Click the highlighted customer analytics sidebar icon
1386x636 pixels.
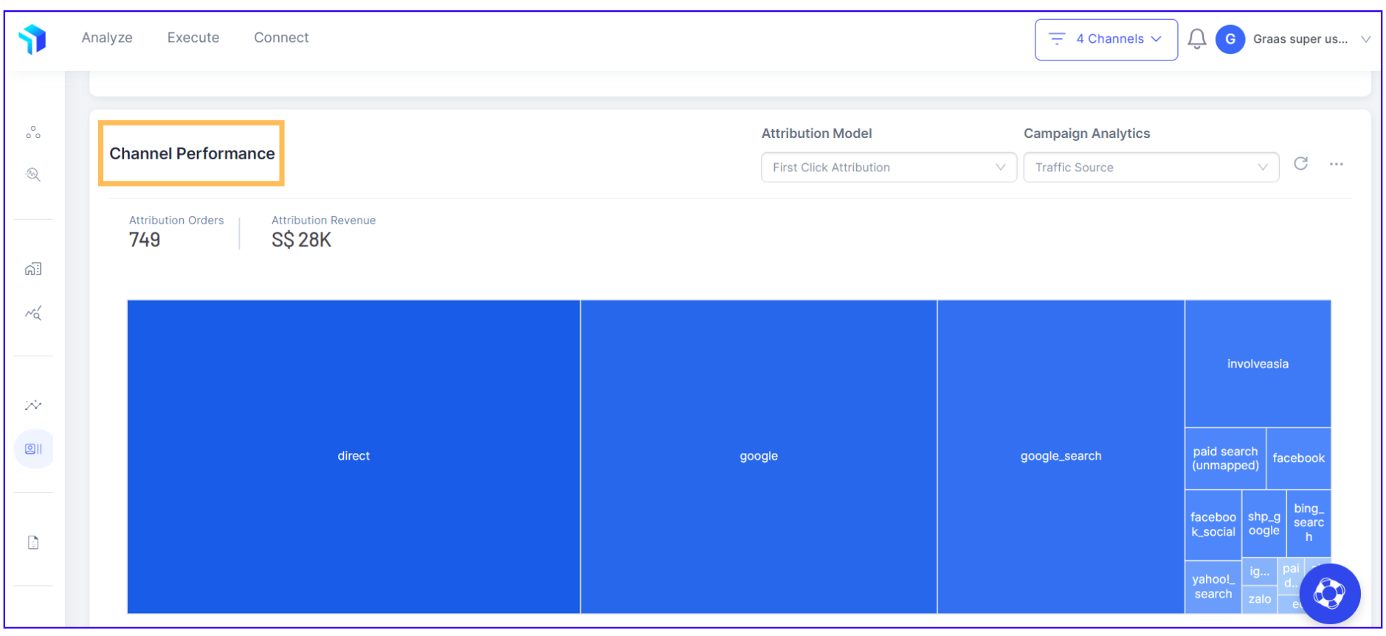click(33, 449)
